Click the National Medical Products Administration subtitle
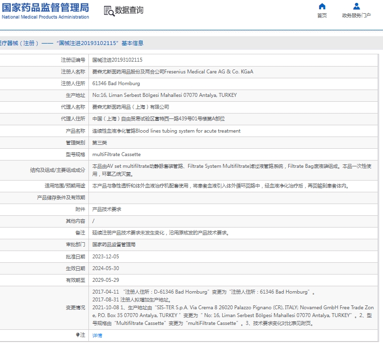The height and width of the screenshot is (344, 383). (x=45, y=17)
